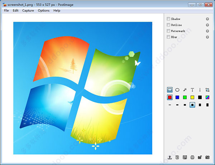Open the Edit menu

pos(15,10)
